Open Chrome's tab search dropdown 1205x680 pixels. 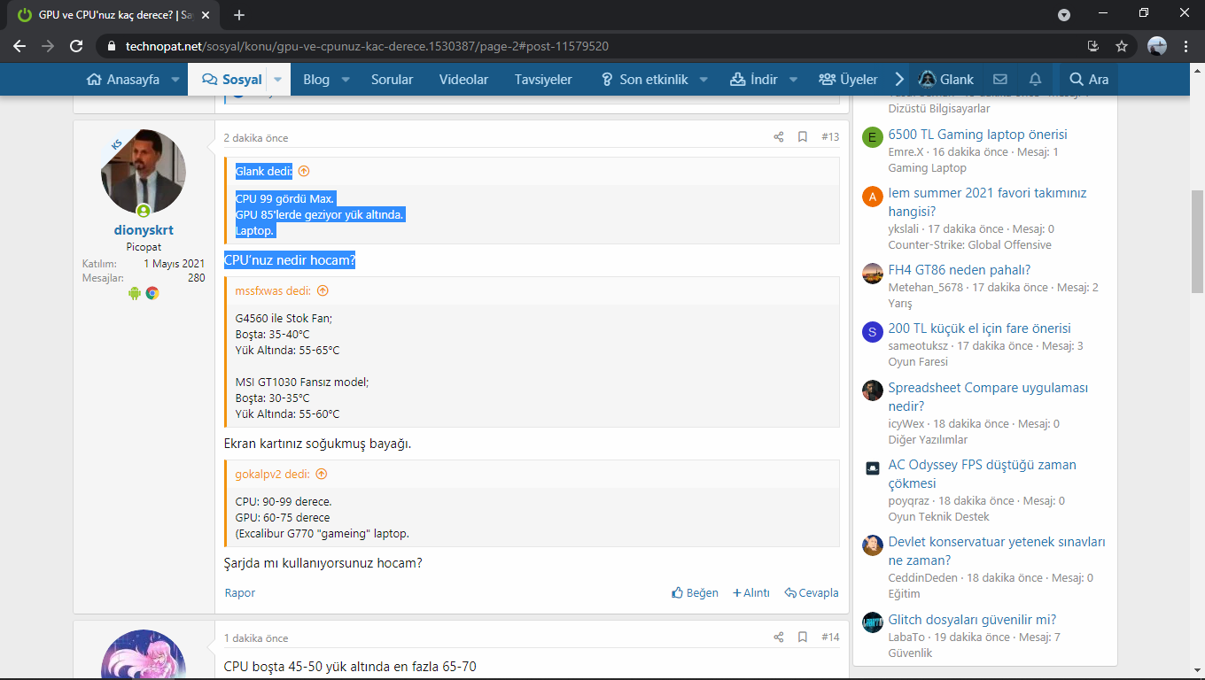point(1064,15)
